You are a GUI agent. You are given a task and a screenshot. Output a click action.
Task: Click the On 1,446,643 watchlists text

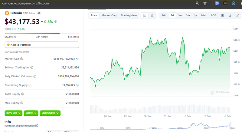point(17,52)
